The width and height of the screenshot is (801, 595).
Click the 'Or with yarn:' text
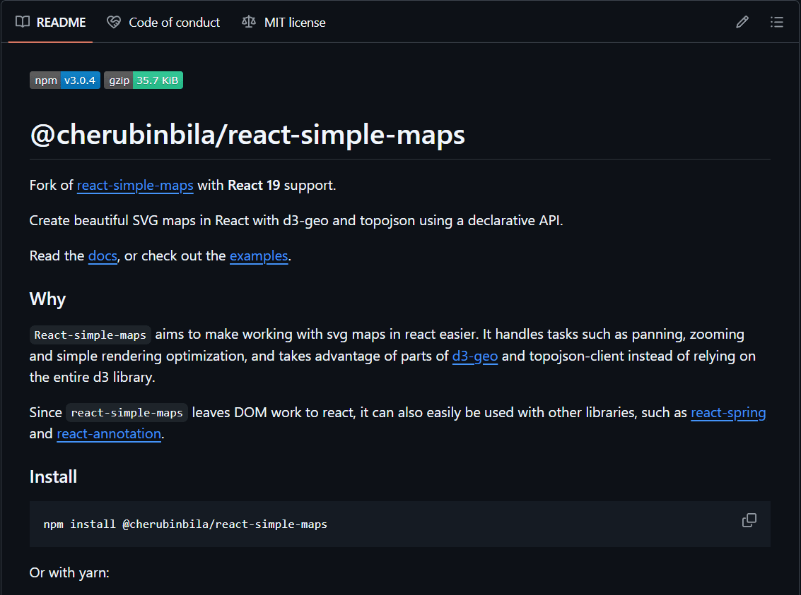pyautogui.click(x=69, y=573)
